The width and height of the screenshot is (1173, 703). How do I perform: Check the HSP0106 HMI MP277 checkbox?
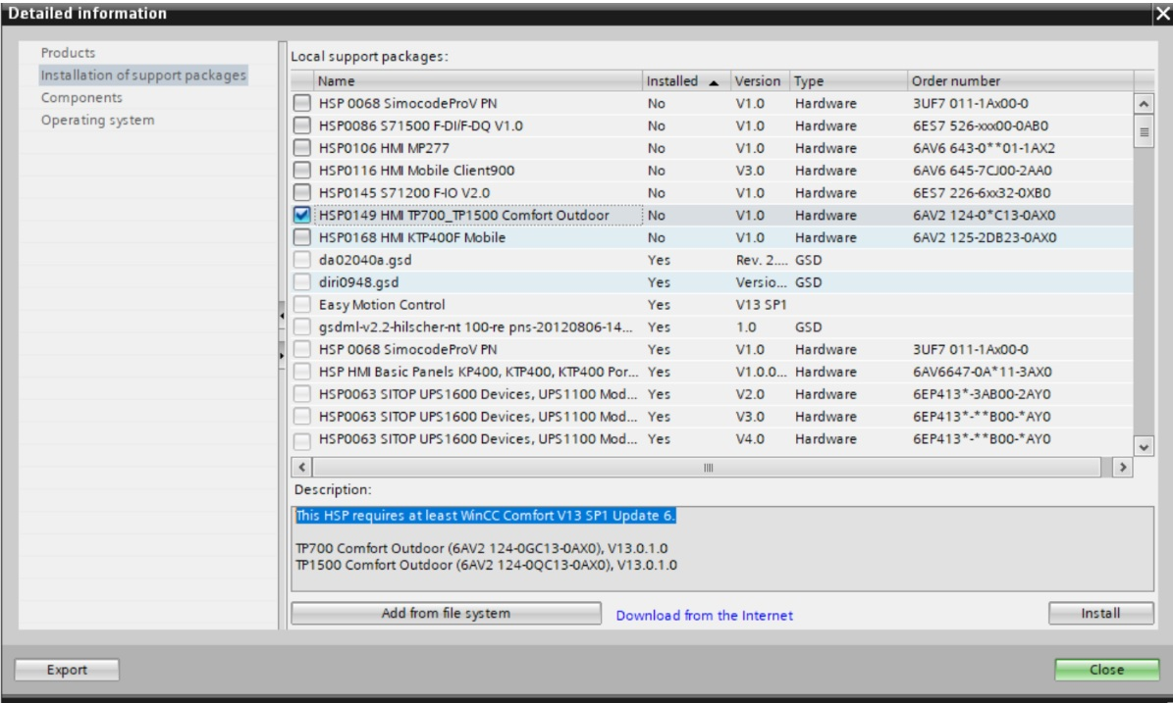click(x=302, y=148)
